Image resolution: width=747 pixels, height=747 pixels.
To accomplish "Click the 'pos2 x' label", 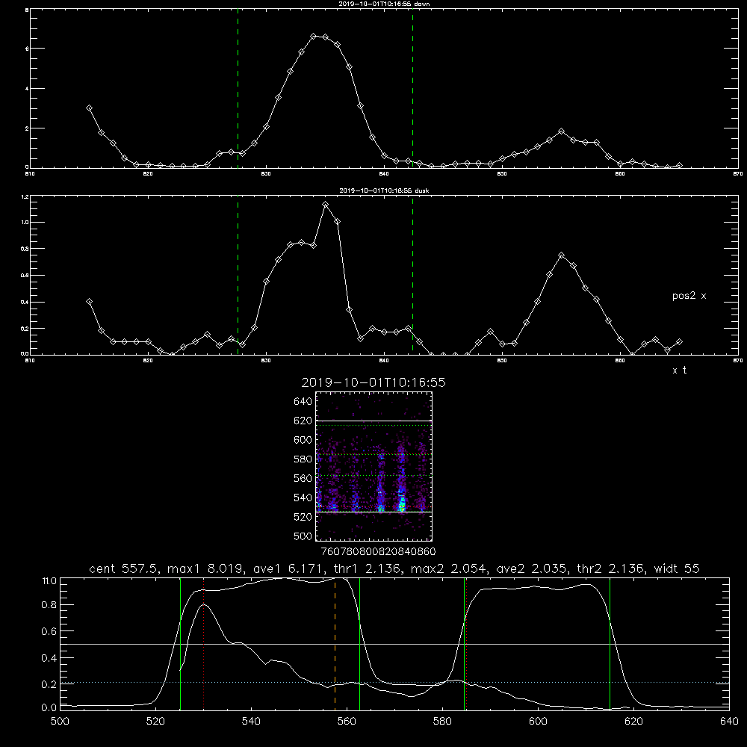I will coord(689,296).
